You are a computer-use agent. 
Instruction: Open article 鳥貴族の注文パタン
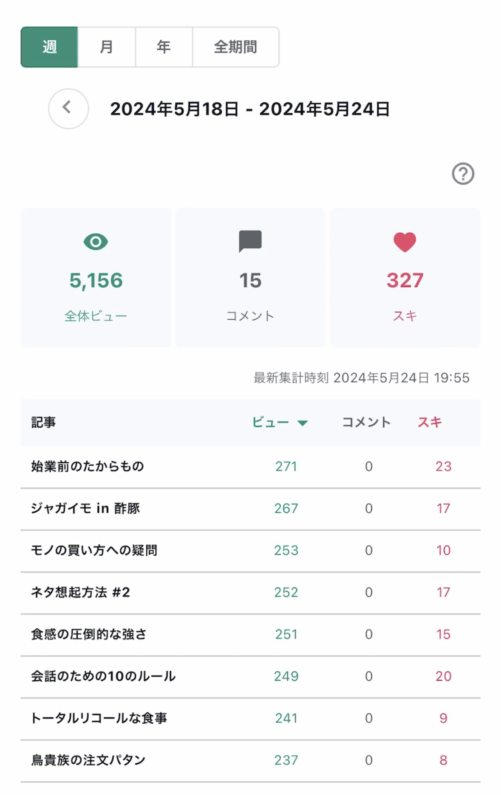[88, 760]
